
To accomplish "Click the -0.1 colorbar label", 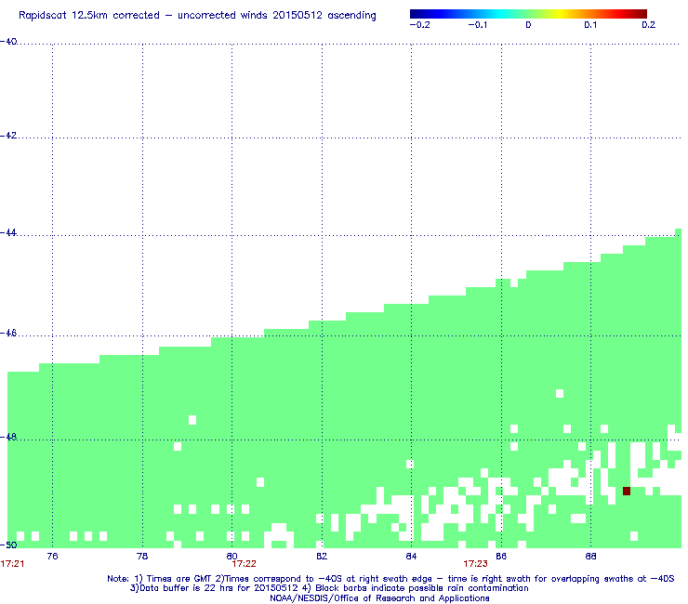I will point(478,25).
